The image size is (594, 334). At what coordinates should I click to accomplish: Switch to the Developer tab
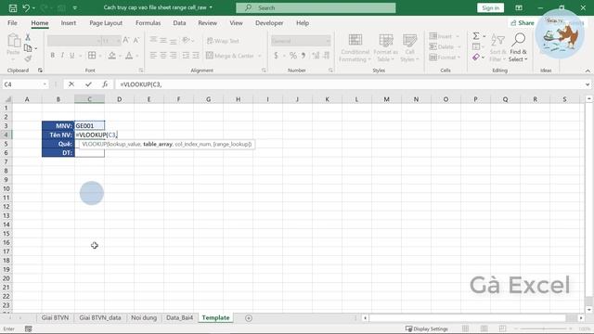pos(269,23)
